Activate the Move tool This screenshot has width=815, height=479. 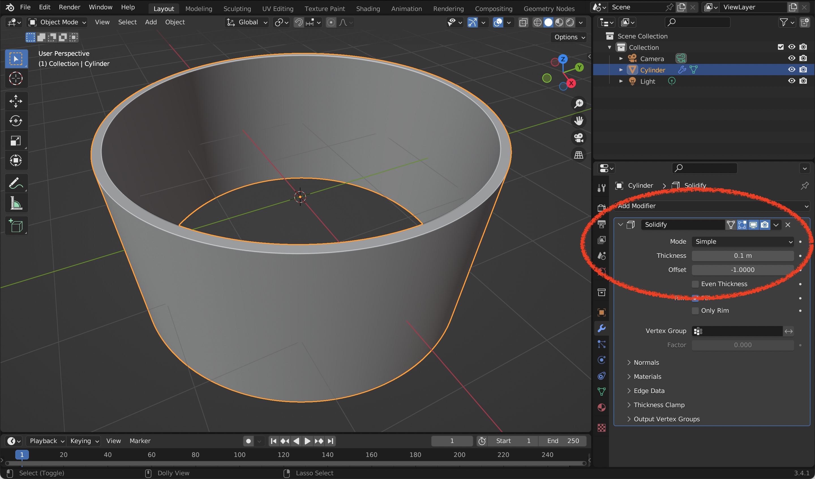point(16,101)
